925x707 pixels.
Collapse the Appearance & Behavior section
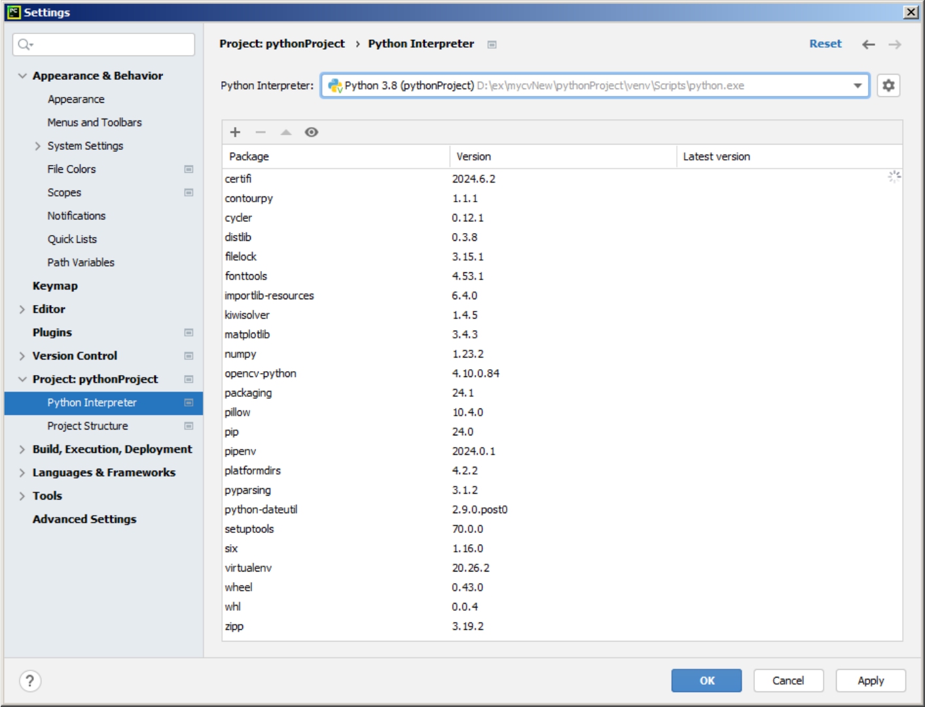coord(22,76)
